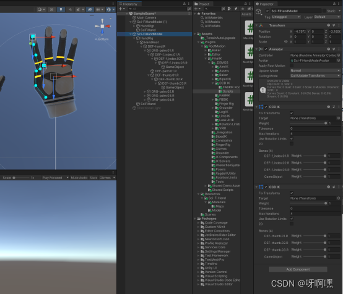Click the Add Component button
The image size is (343, 294).
pyautogui.click(x=298, y=269)
